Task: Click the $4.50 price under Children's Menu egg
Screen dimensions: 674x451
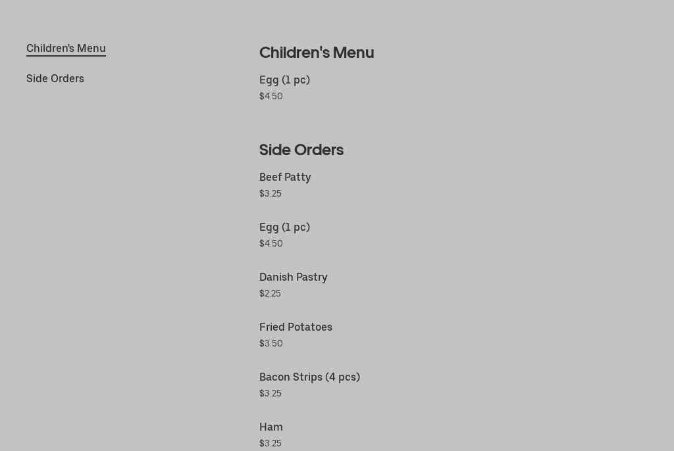Action: point(271,96)
